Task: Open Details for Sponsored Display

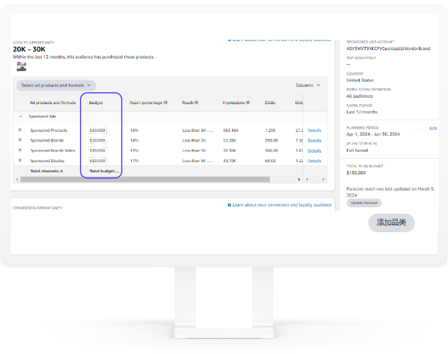Action: [x=314, y=161]
